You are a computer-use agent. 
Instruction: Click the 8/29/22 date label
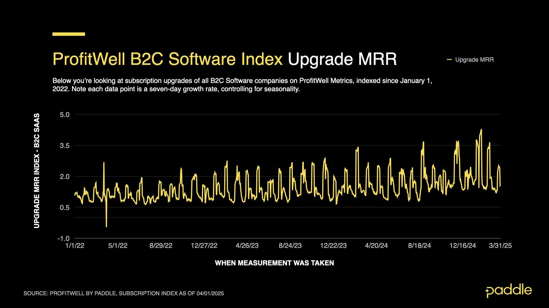click(x=161, y=246)
